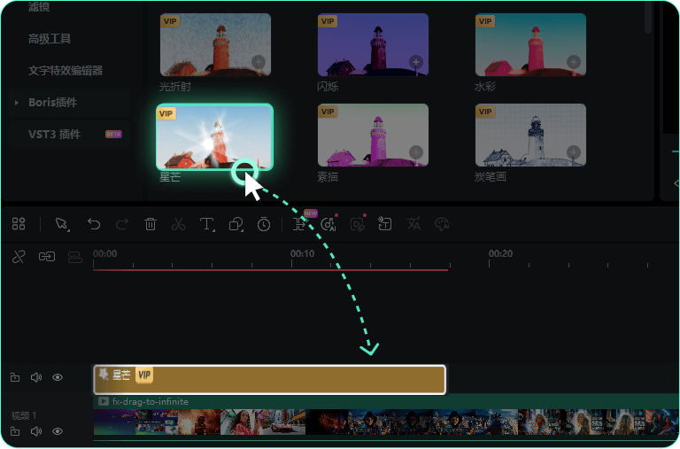Hide the effect track with eye icon
Screen dimensions: 680x449
coord(58,377)
